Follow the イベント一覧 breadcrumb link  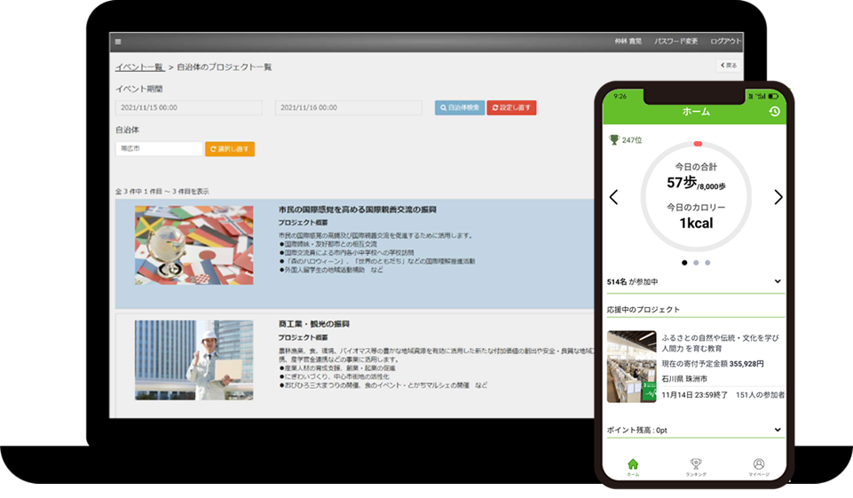[x=139, y=67]
